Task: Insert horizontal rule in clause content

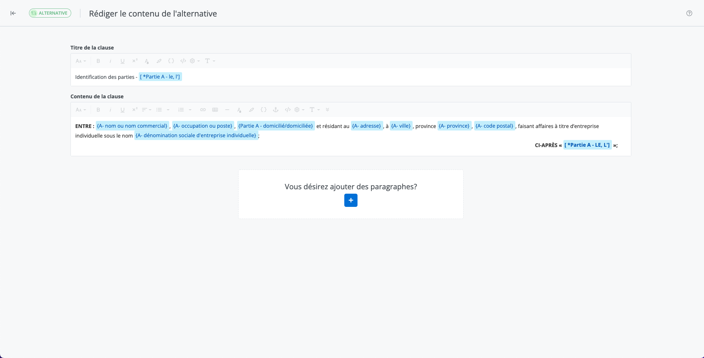Action: [227, 110]
